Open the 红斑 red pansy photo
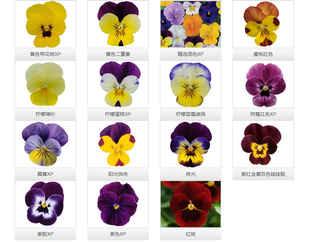The height and width of the screenshot is (242, 309). pos(191,204)
